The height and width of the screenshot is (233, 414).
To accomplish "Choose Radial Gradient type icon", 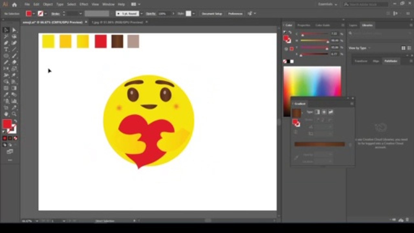I will pos(324,112).
